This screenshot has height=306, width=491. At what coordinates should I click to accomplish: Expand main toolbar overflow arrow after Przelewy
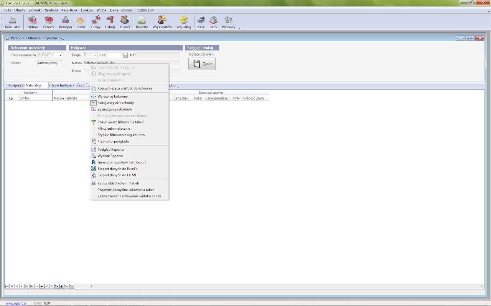click(x=239, y=28)
